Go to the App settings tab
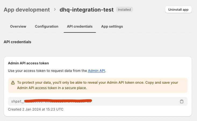 112,27
